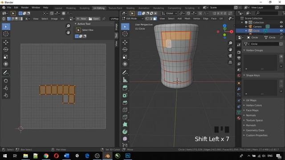The image size is (285, 160).
Task: Toggle visibility eye of Collection
Action: point(281,23)
